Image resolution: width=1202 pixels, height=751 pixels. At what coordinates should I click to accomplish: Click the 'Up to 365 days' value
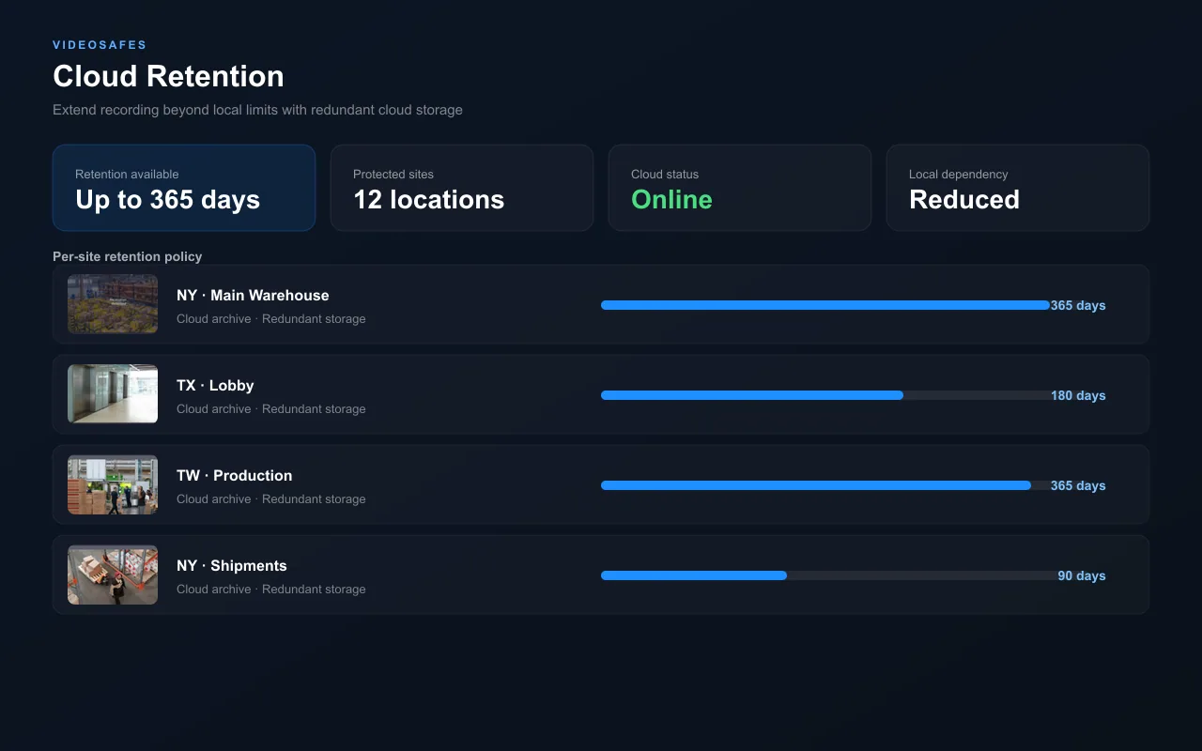pos(167,200)
